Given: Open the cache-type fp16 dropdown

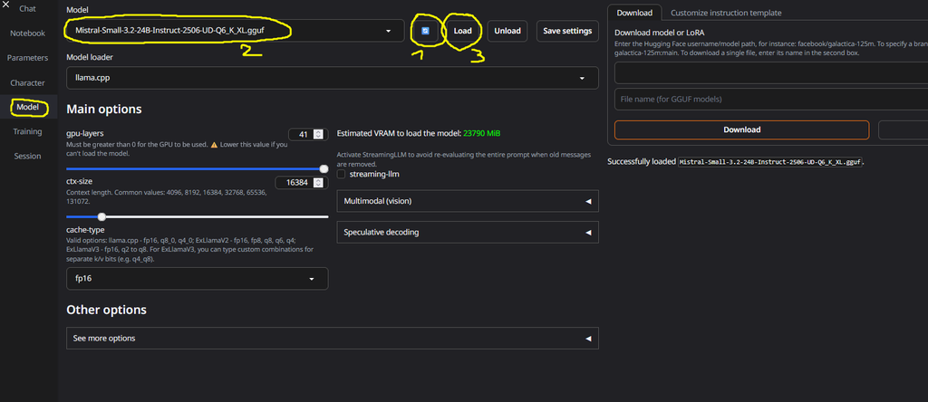Looking at the screenshot, I should coord(197,279).
